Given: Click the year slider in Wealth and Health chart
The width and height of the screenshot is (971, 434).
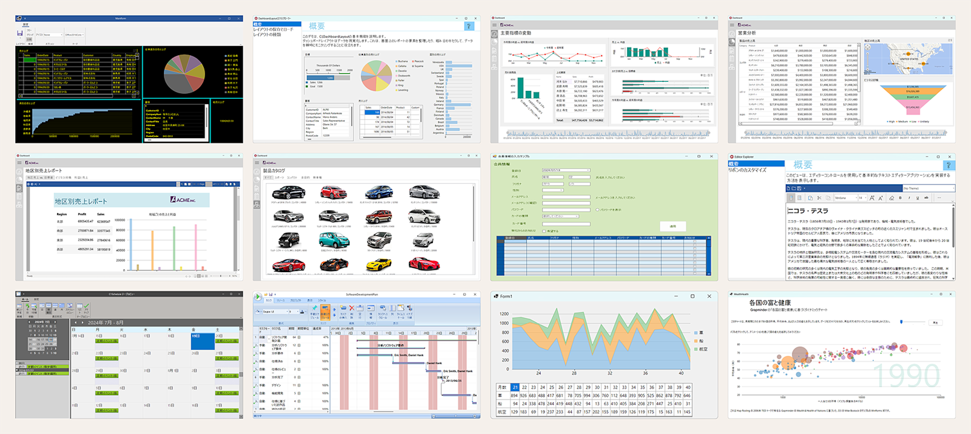Looking at the screenshot, I should tap(913, 322).
